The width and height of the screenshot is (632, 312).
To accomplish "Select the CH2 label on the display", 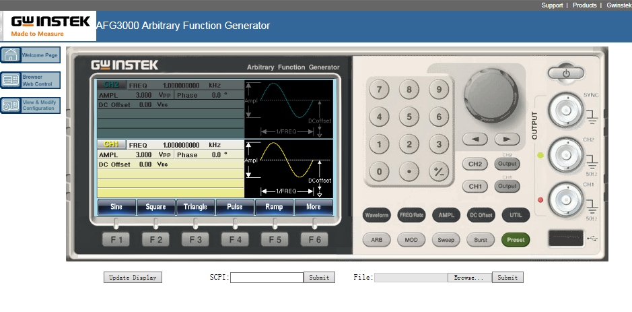I will coord(111,85).
